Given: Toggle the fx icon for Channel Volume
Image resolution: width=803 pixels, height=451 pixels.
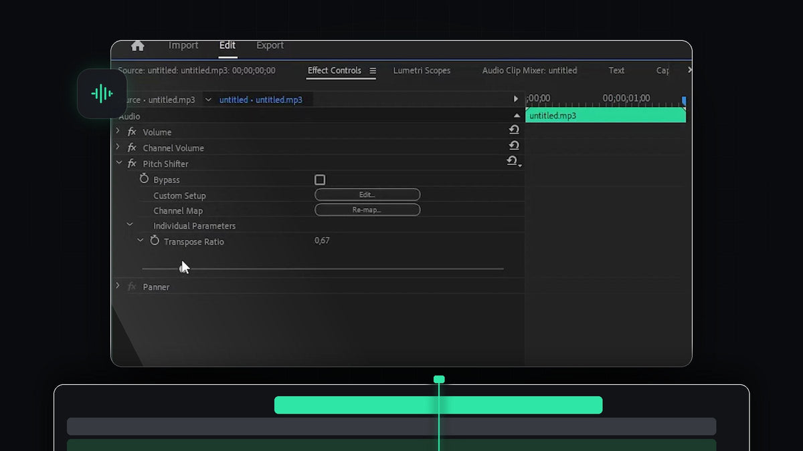Looking at the screenshot, I should coord(132,148).
